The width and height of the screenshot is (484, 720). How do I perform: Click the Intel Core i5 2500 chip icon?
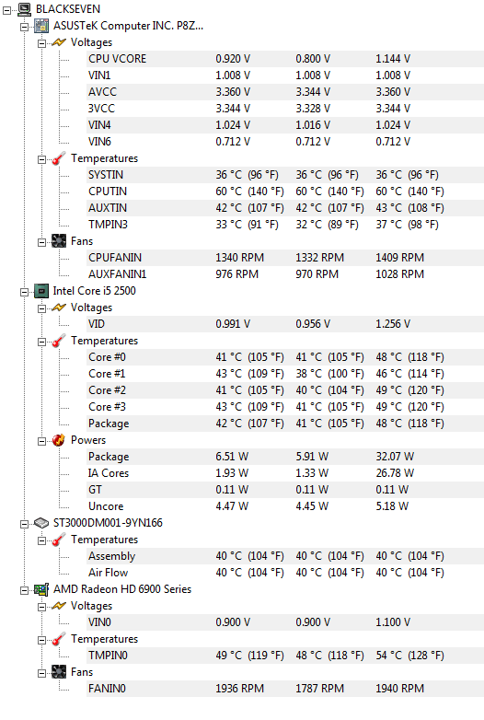click(41, 291)
